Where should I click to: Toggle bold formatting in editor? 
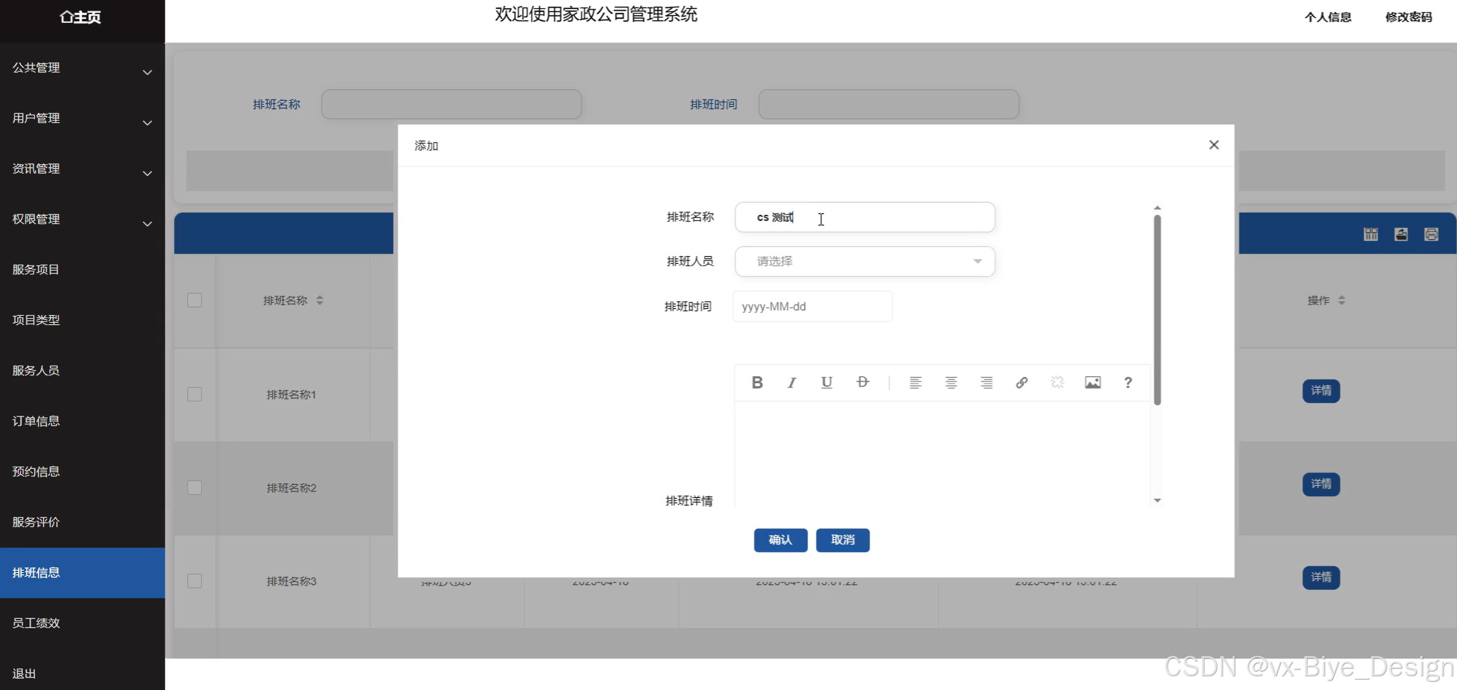click(x=757, y=383)
